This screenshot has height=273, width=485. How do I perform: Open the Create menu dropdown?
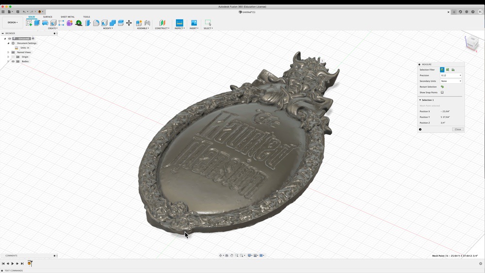coord(52,28)
